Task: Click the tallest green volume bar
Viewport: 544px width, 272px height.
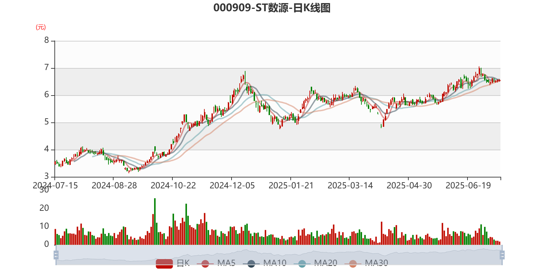Action: [x=155, y=222]
